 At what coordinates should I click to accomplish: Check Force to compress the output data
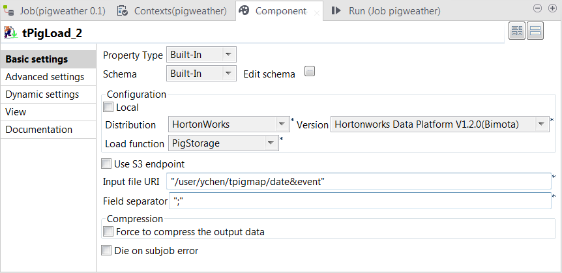108,231
